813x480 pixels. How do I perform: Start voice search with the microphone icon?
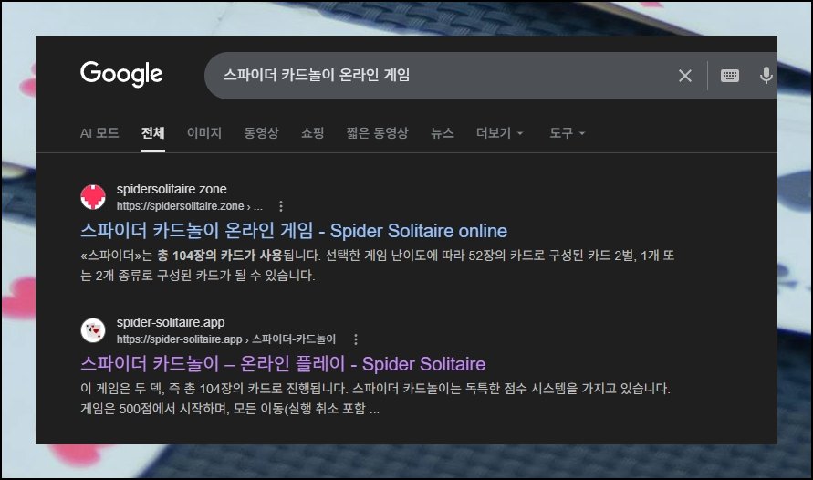[766, 76]
